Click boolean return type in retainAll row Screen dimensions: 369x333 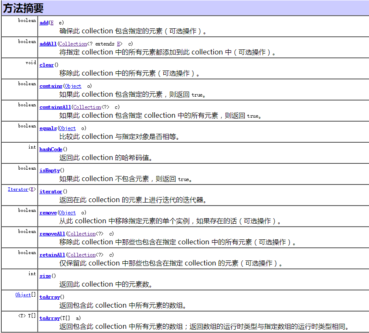click(x=27, y=253)
